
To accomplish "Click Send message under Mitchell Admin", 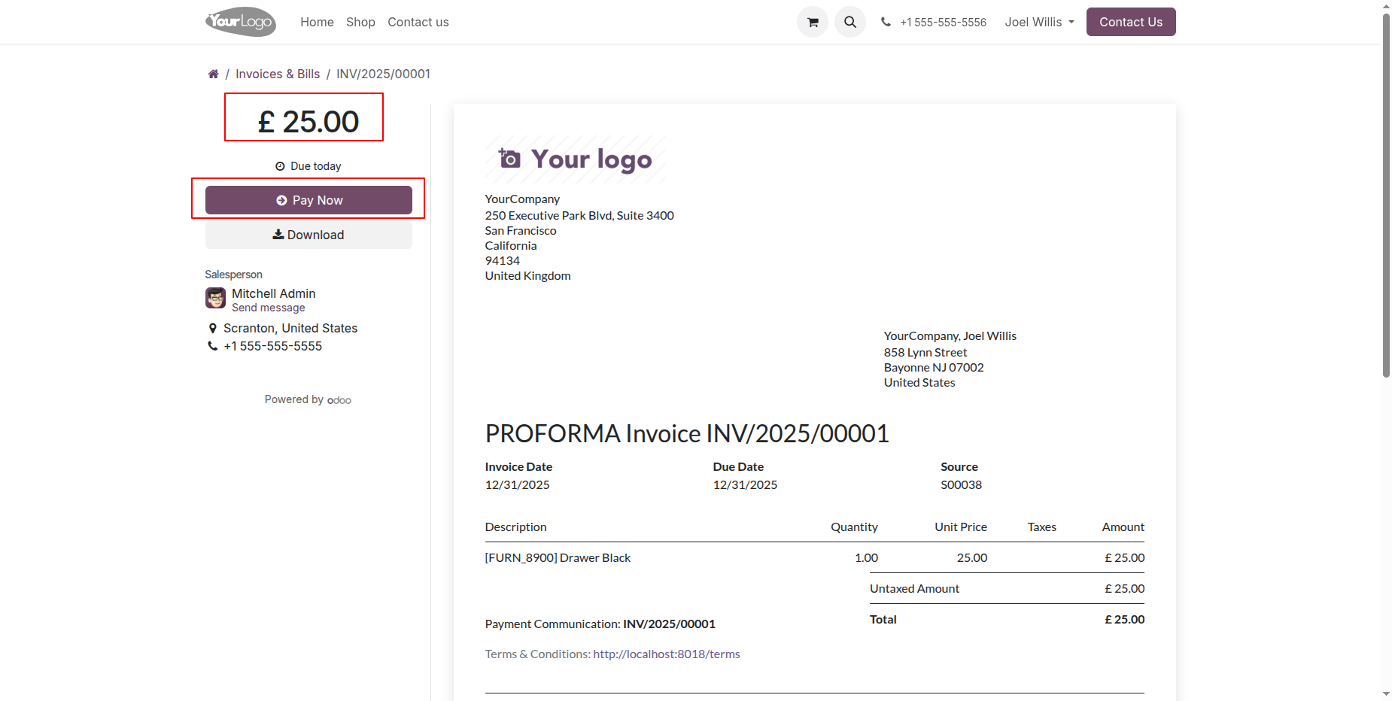I will click(x=268, y=308).
